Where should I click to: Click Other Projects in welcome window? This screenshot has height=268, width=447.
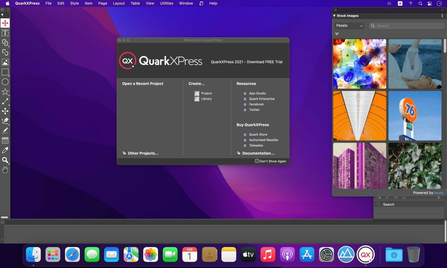pyautogui.click(x=142, y=153)
